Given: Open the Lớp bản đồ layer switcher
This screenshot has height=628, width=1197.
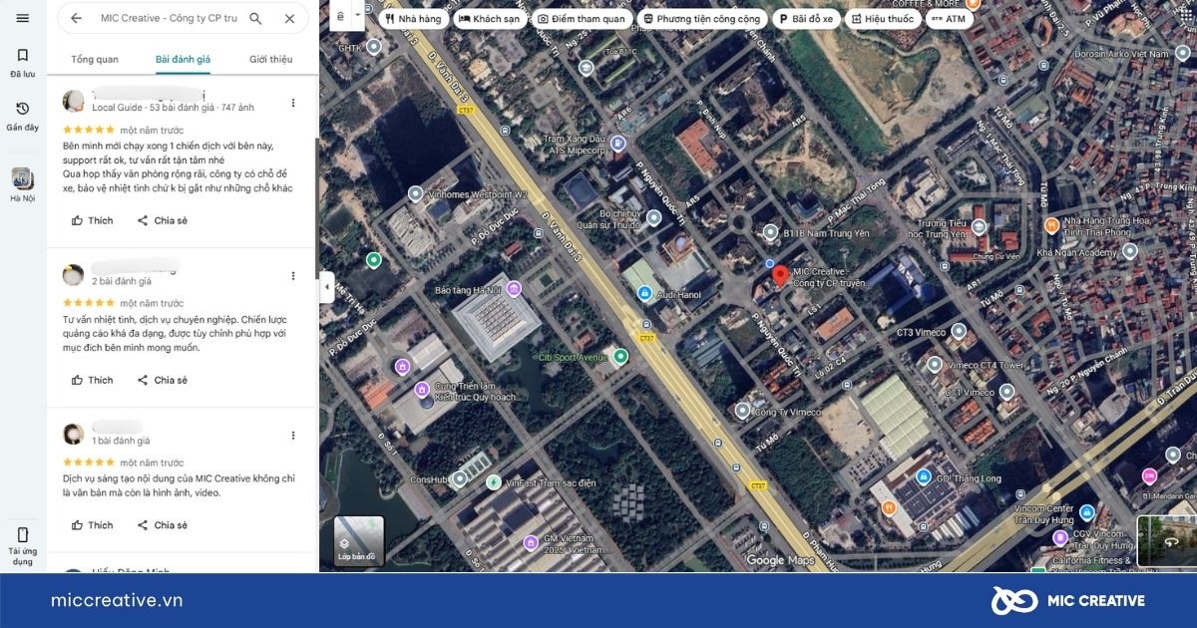Looking at the screenshot, I should tap(358, 541).
